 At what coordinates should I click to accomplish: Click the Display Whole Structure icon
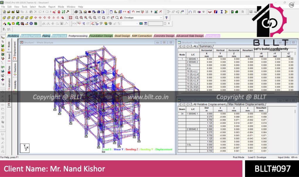71,18
